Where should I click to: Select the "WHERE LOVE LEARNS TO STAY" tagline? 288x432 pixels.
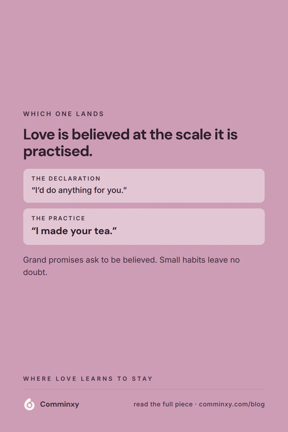coord(88,379)
